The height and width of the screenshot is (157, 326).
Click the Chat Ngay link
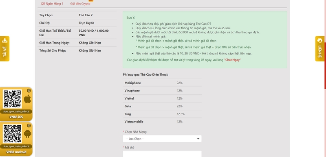pyautogui.click(x=232, y=60)
